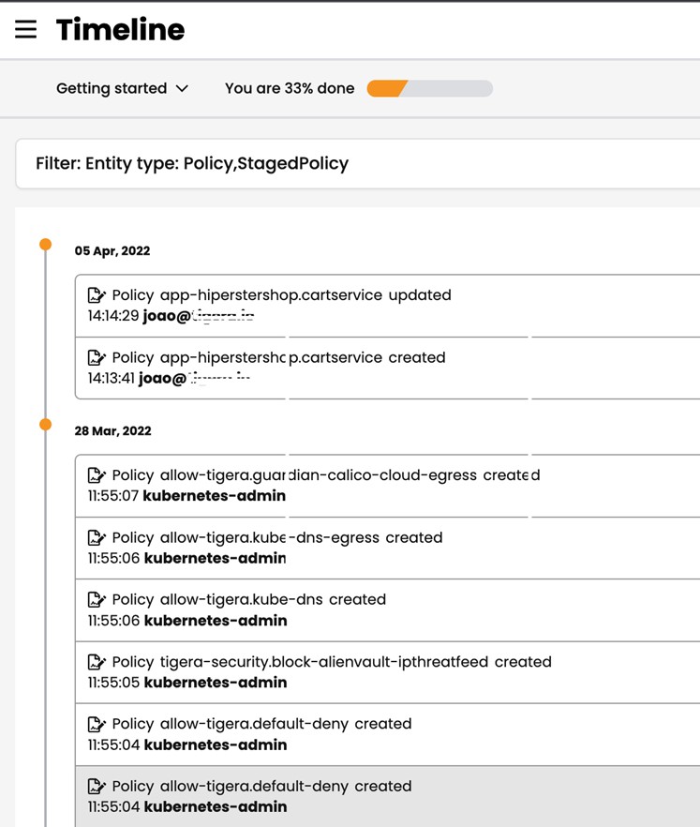Click the You are 33% done label
The width and height of the screenshot is (700, 827).
pos(290,88)
